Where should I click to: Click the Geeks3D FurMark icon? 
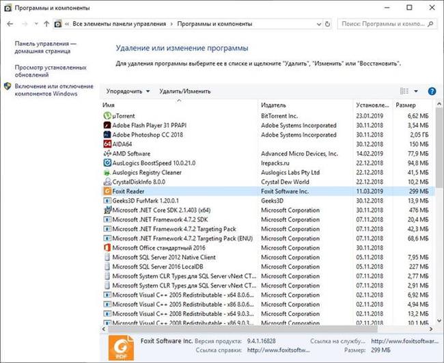[107, 200]
